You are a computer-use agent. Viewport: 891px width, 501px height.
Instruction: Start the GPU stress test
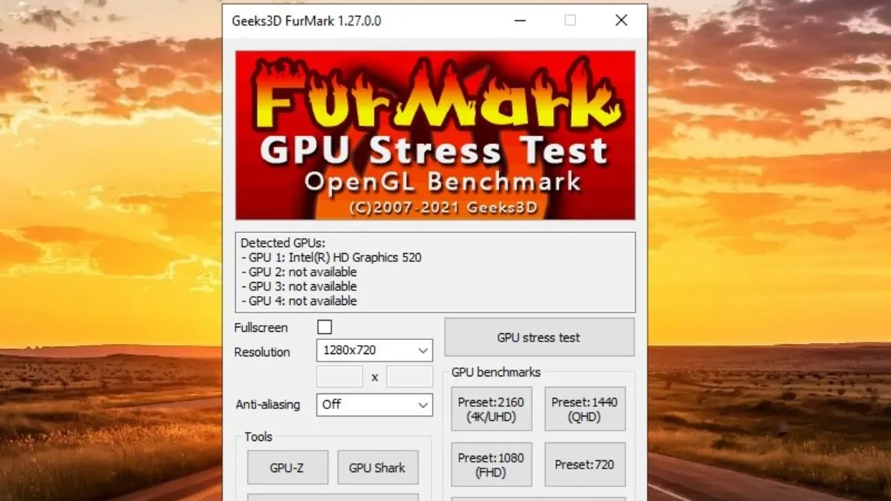[539, 337]
